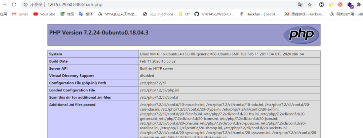
Task: Open the yellow striped extension icon
Action: pyautogui.click(x=331, y=4)
